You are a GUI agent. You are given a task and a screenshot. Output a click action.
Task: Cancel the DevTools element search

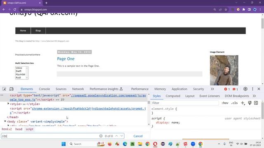[138, 136]
